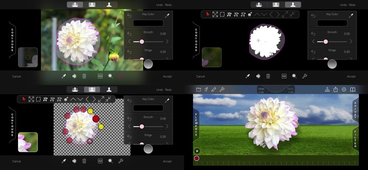Screen dimensions: 368x170
Task: Select group silhouettes mode above the matte view
Action: [259, 5]
